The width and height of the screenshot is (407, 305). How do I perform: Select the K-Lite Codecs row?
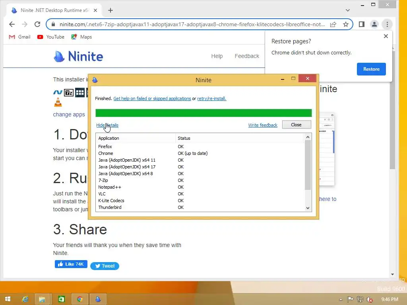(200, 201)
